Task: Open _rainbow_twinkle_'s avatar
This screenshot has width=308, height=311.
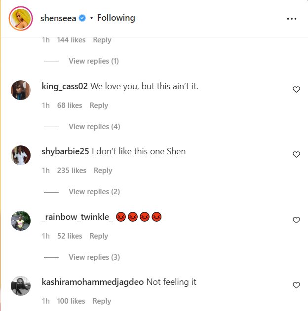Action: [21, 220]
